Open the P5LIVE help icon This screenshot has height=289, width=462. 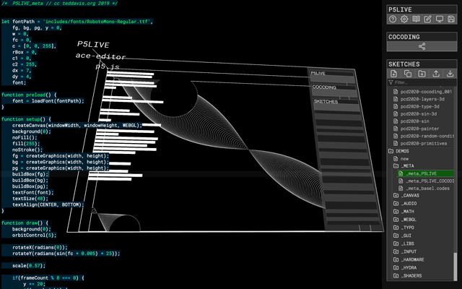click(393, 20)
